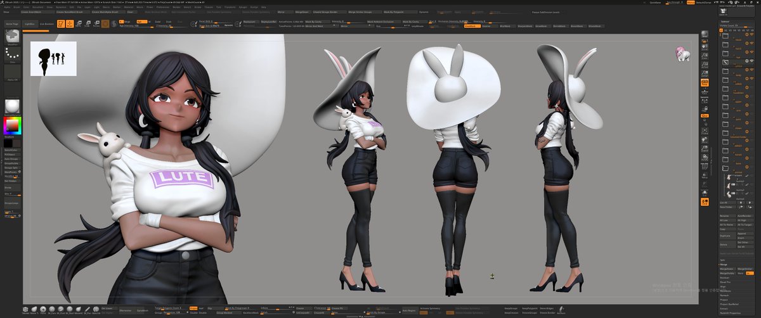761x318 pixels.
Task: Open the Dots stroke type picker
Action: click(13, 55)
